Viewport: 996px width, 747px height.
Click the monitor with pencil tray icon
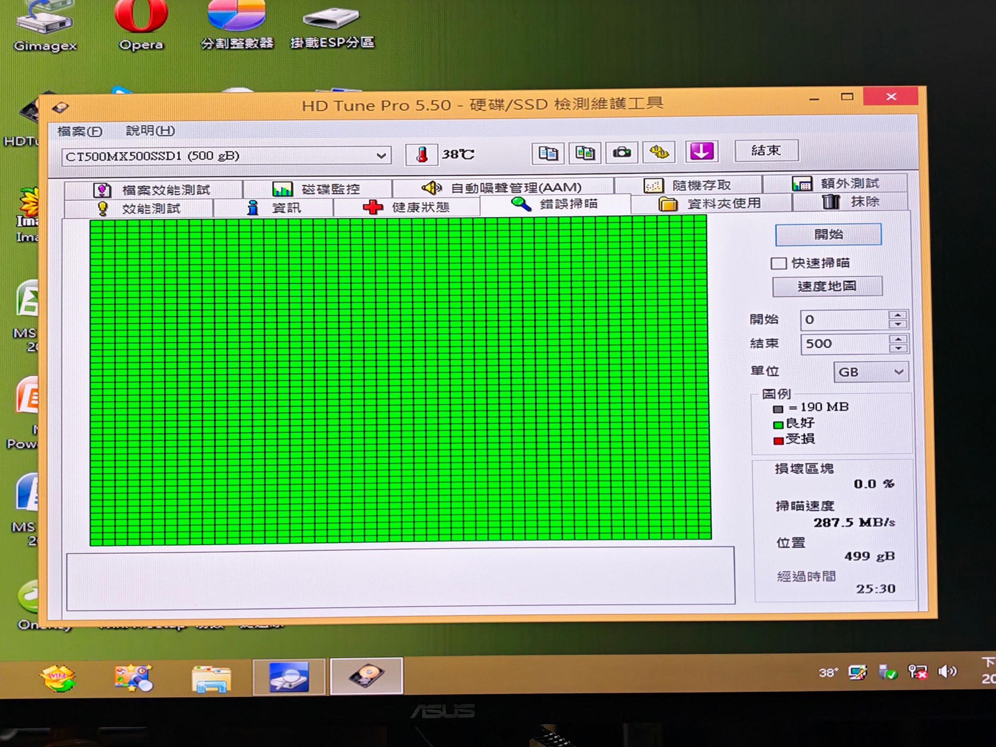pyautogui.click(x=857, y=672)
